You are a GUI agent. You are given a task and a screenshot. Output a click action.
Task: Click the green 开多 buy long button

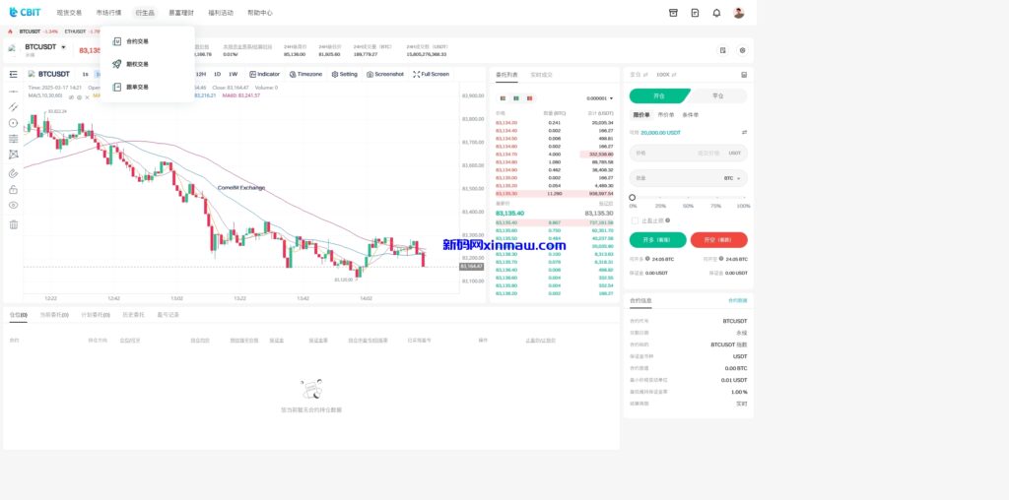click(656, 239)
